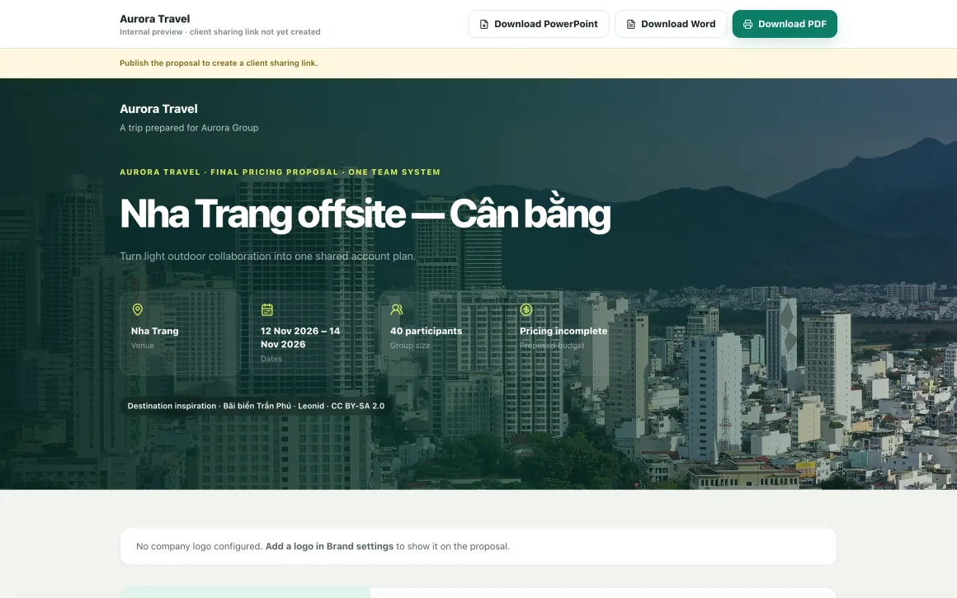The width and height of the screenshot is (957, 598).
Task: Select the 'Pricing incomplete' budget text
Action: click(x=563, y=331)
